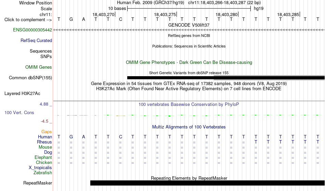This screenshot has height=191, width=325.
Task: Click the gray dbSNP variant bar
Action: point(269,77)
